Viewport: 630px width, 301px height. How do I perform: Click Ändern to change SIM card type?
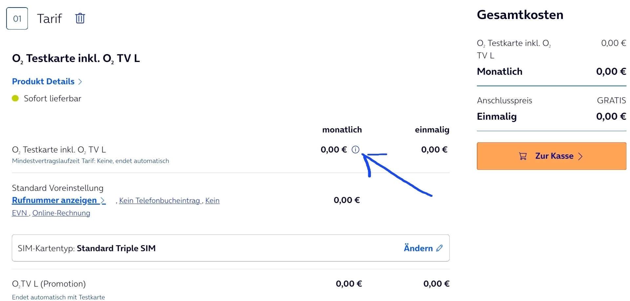[418, 248]
